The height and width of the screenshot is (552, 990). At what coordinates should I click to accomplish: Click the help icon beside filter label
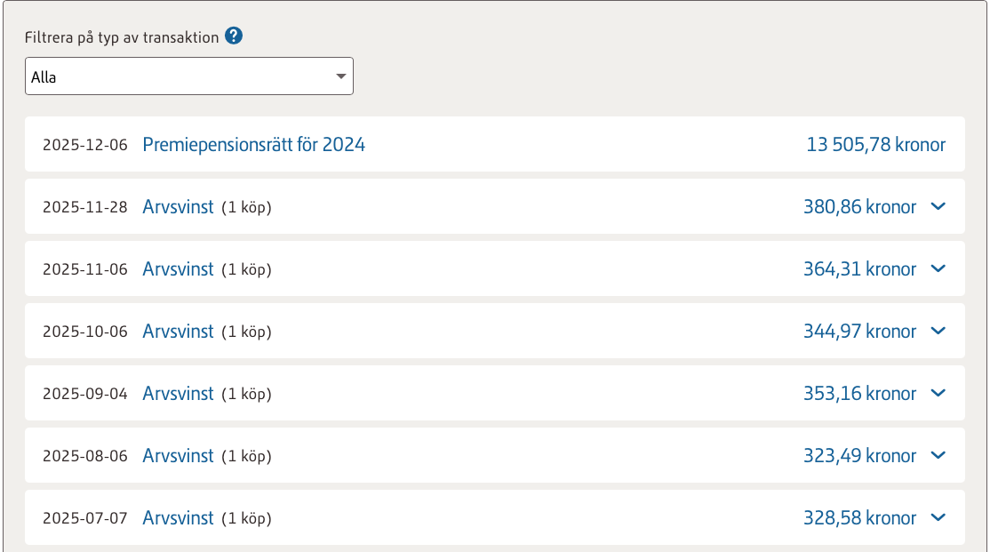point(234,36)
